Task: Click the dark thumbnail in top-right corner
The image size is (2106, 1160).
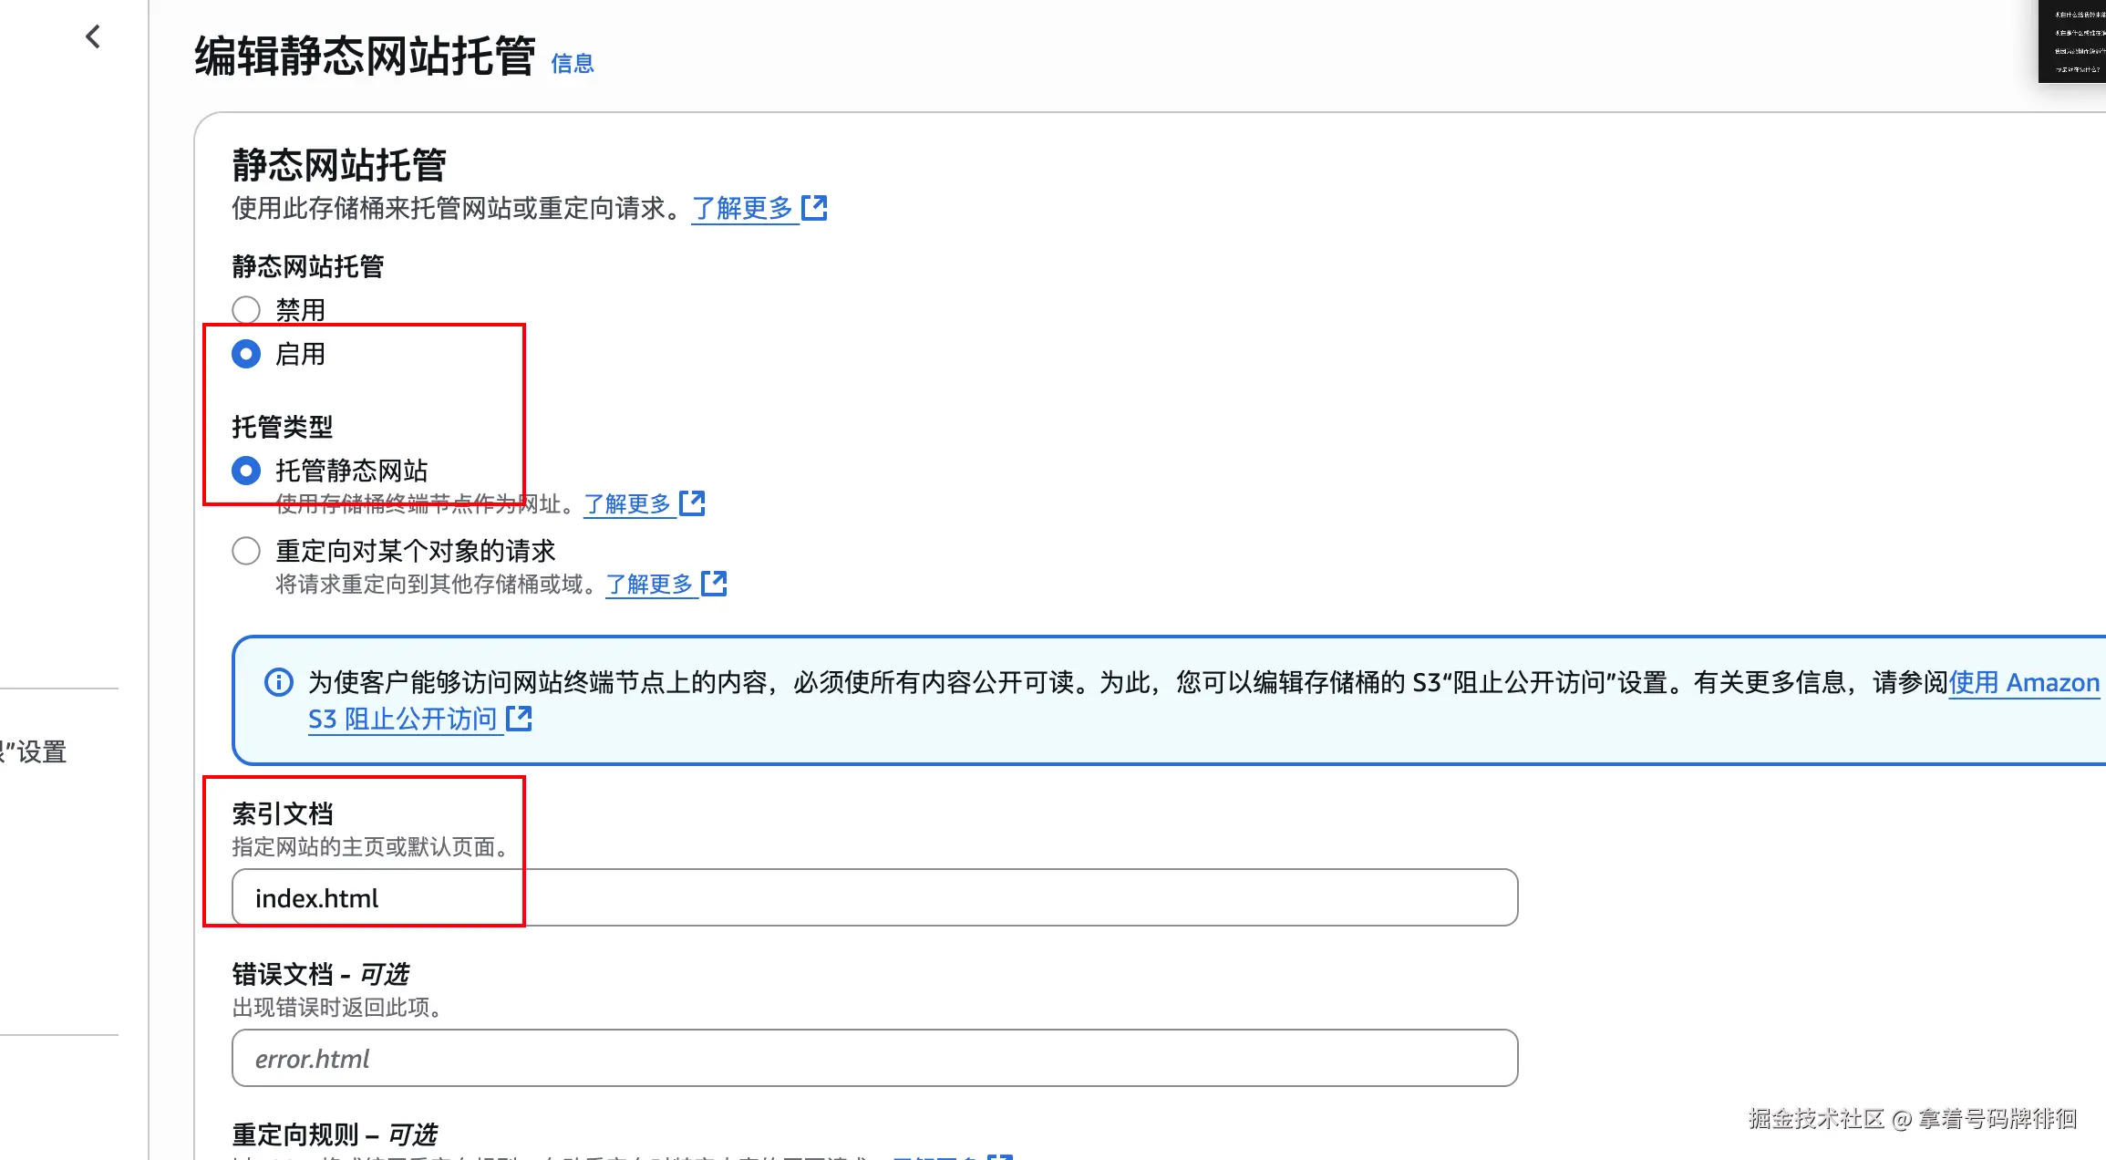Action: [2072, 41]
